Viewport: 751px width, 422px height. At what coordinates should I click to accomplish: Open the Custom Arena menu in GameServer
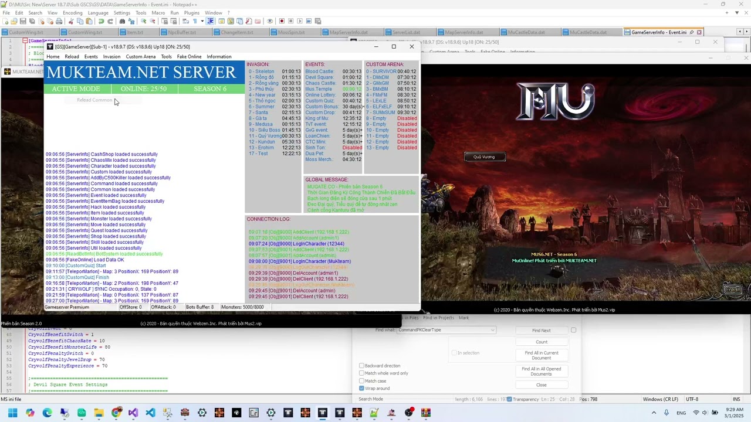coord(141,57)
